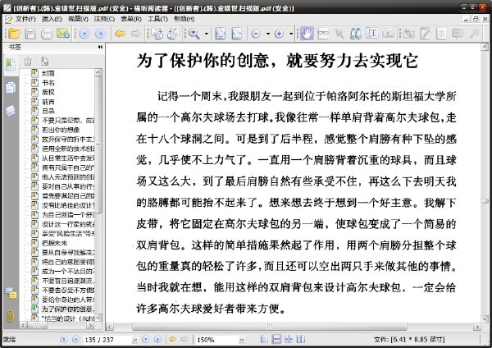
Task: Click the Save disk icon in toolbar
Action: (x=30, y=34)
